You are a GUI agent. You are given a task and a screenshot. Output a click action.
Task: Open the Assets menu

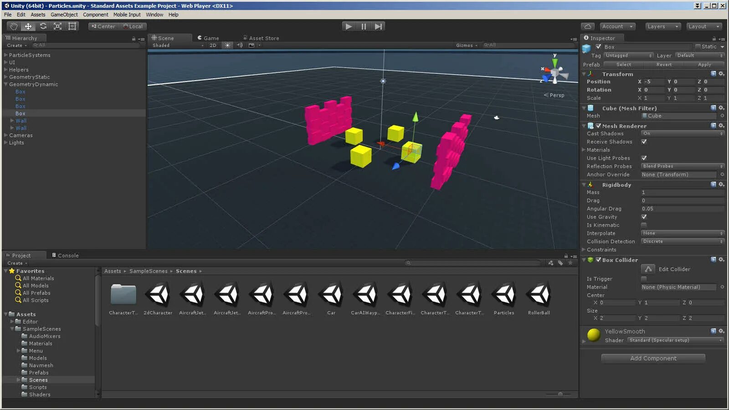point(38,15)
